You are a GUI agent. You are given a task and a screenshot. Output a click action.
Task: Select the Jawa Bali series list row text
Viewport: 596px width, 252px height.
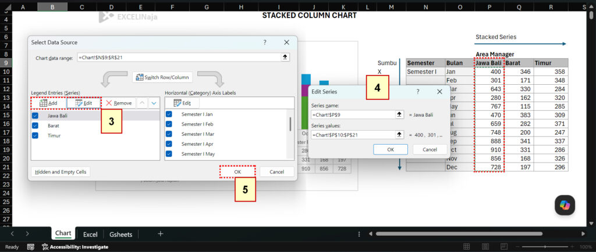coord(58,116)
